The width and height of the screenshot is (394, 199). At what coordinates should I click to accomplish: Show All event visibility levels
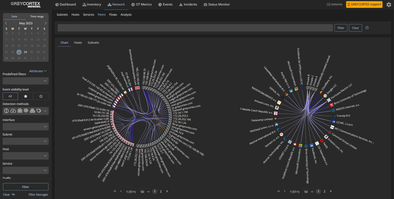click(11, 96)
